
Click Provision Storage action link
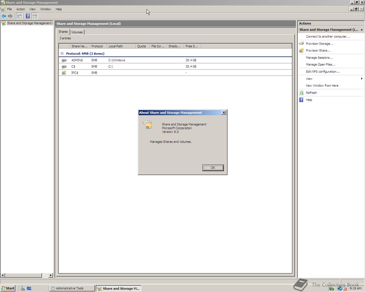click(x=319, y=44)
